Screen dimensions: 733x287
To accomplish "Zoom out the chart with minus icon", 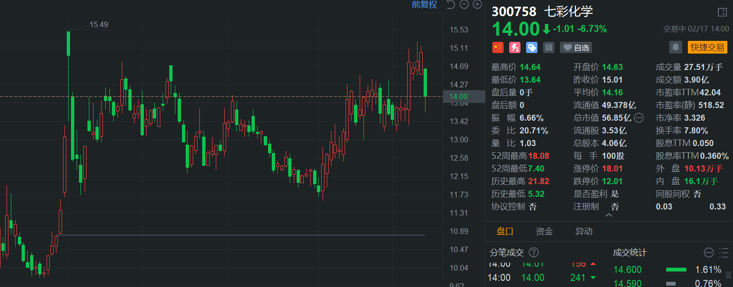I will 464,5.
